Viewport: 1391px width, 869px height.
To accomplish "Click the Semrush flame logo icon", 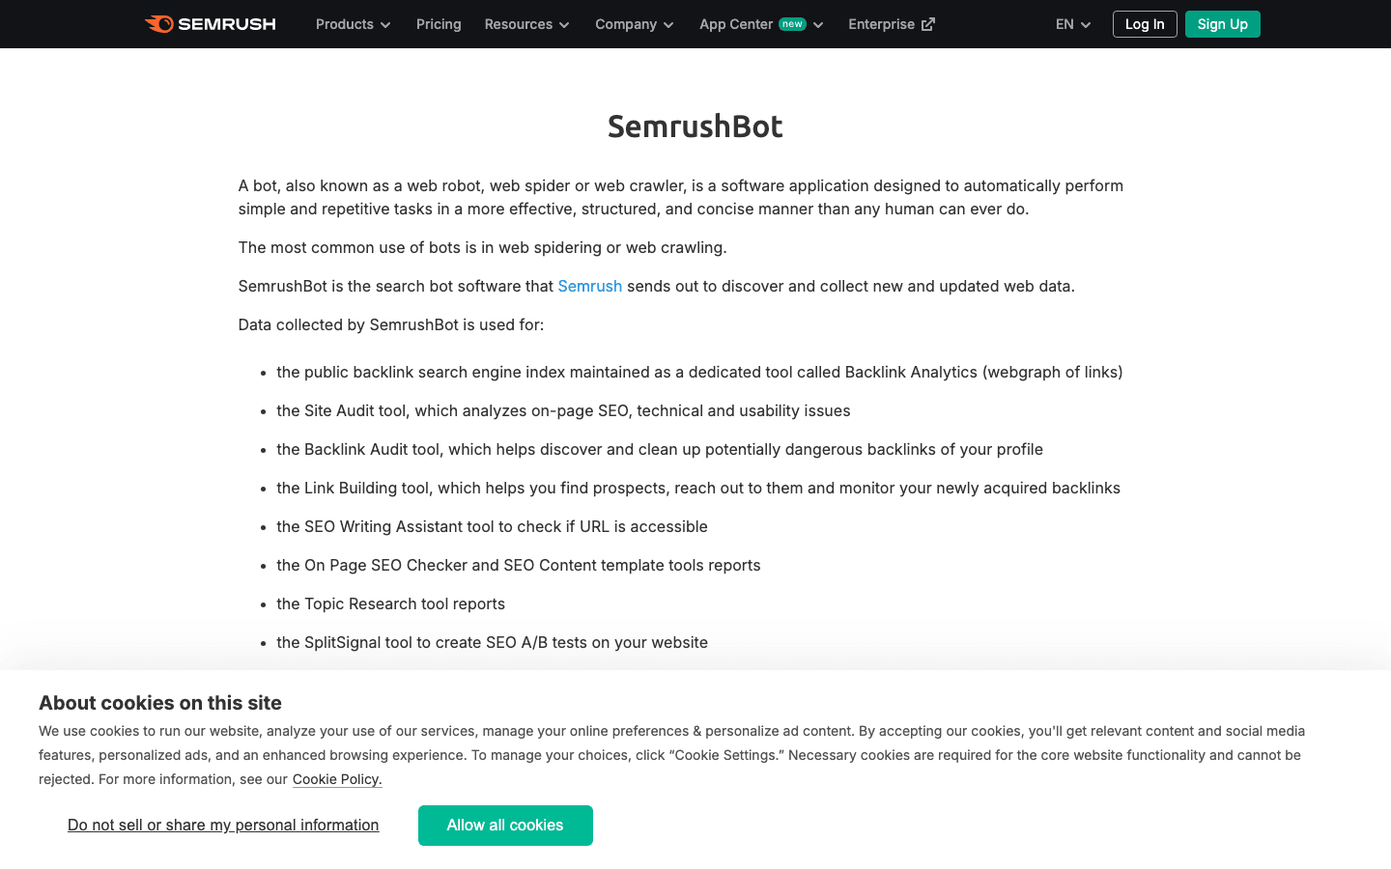I will 159,24.
